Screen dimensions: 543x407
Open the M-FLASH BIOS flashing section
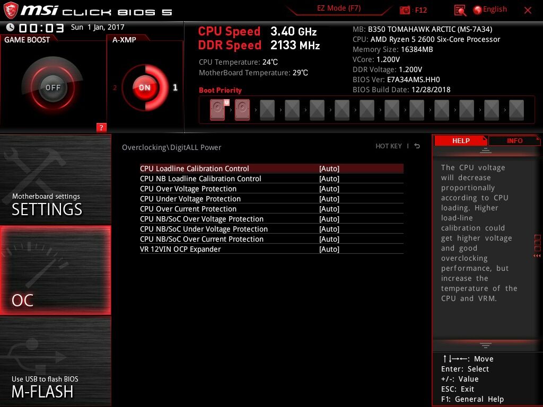pos(55,361)
